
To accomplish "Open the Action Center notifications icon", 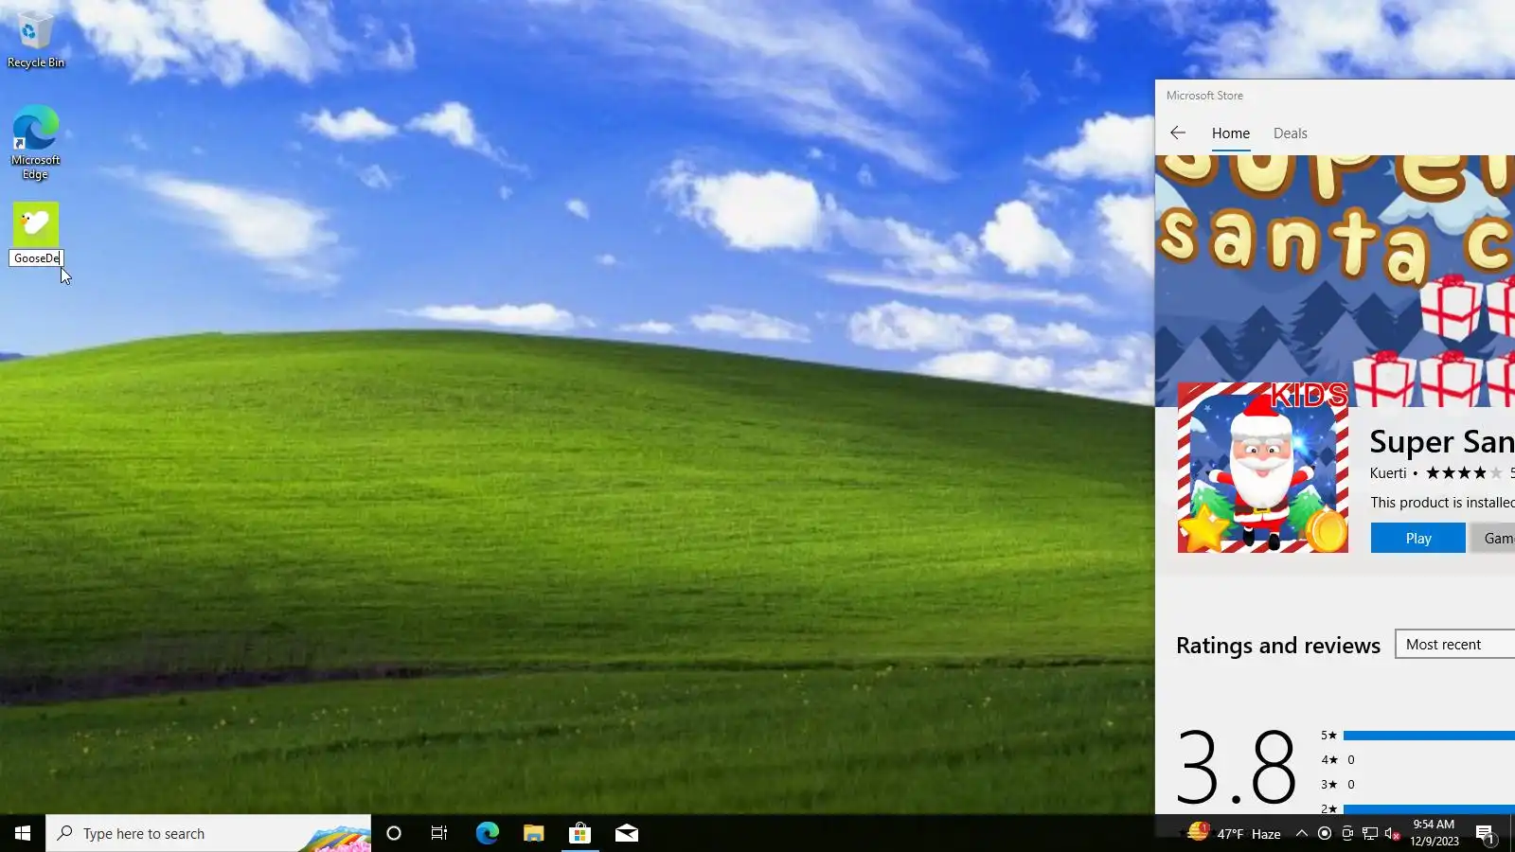I will pos(1485,833).
